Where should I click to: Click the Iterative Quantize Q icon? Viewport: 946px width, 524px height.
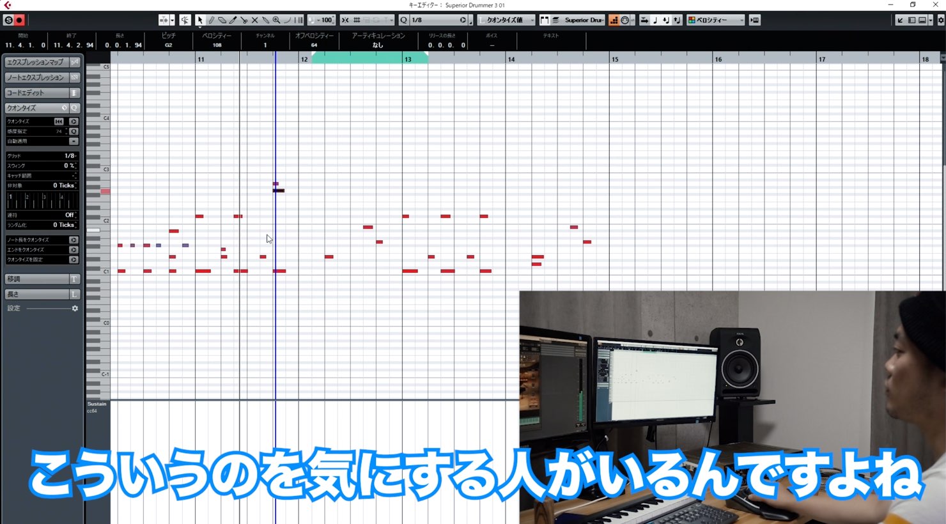(x=403, y=20)
